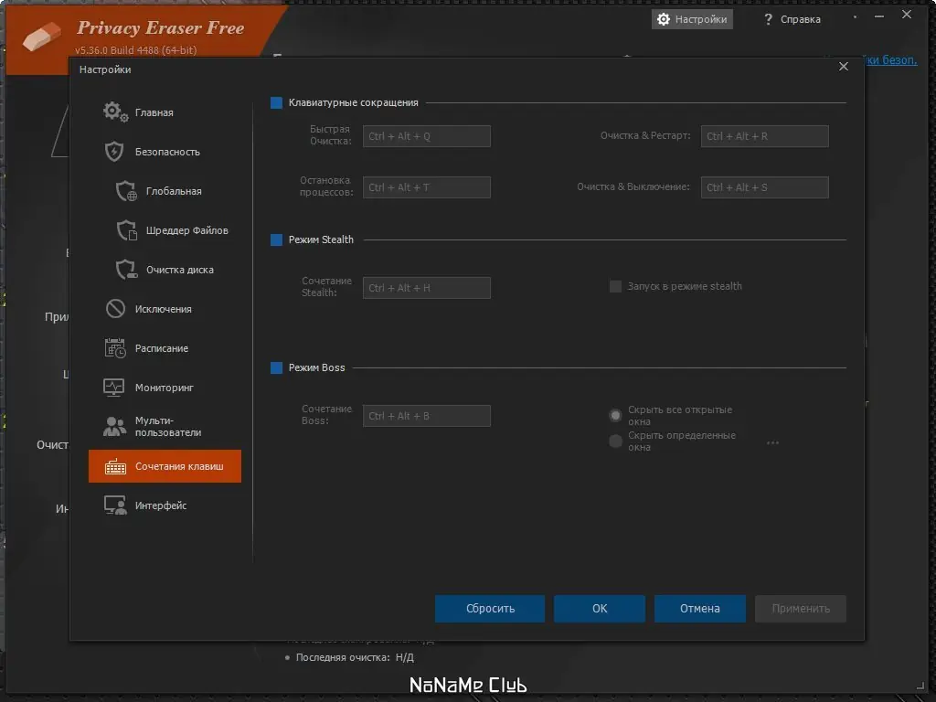The height and width of the screenshot is (702, 936).
Task: Switch to the Мониторинг section
Action: pyautogui.click(x=165, y=388)
